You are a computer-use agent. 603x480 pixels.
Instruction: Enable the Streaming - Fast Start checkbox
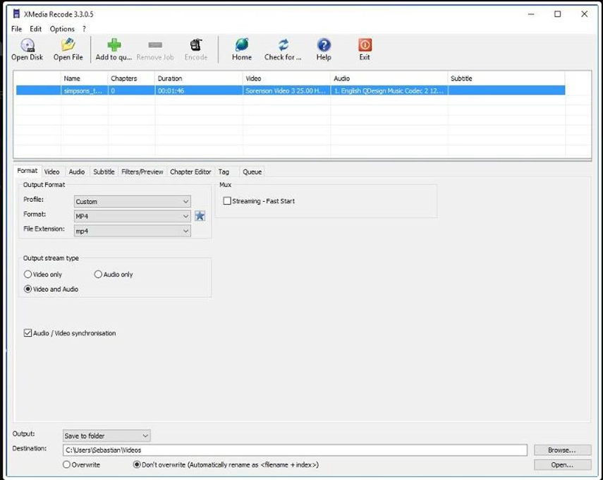227,201
